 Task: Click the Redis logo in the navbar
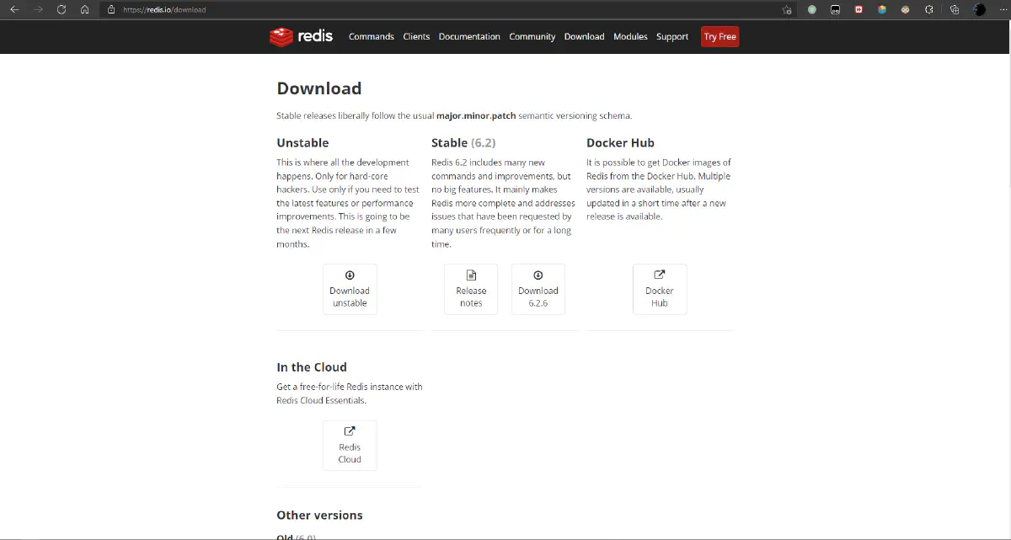click(301, 36)
